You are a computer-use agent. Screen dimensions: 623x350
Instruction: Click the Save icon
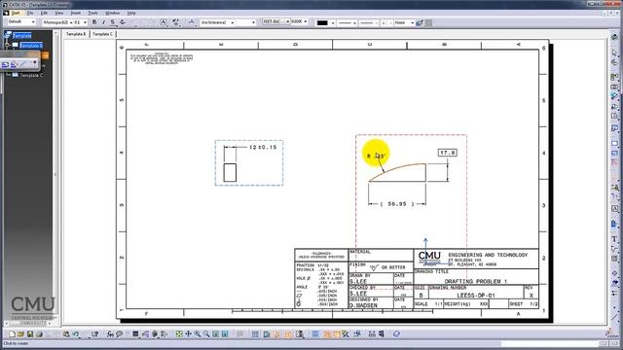pyautogui.click(x=30, y=334)
